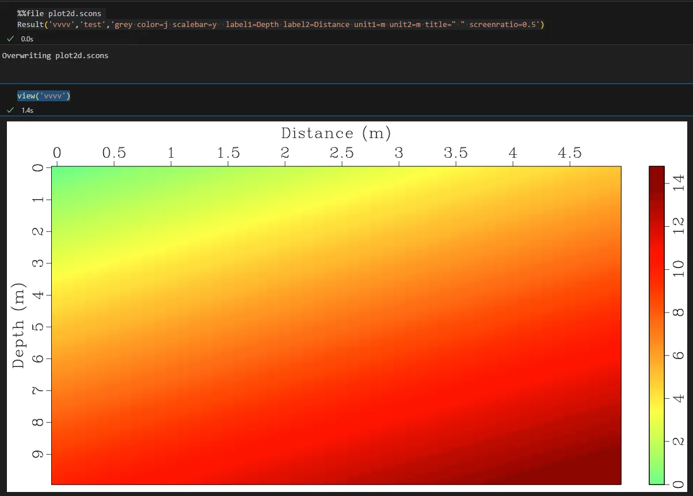693x496 pixels.
Task: Click the "8" label on the colorbar
Action: coord(678,312)
